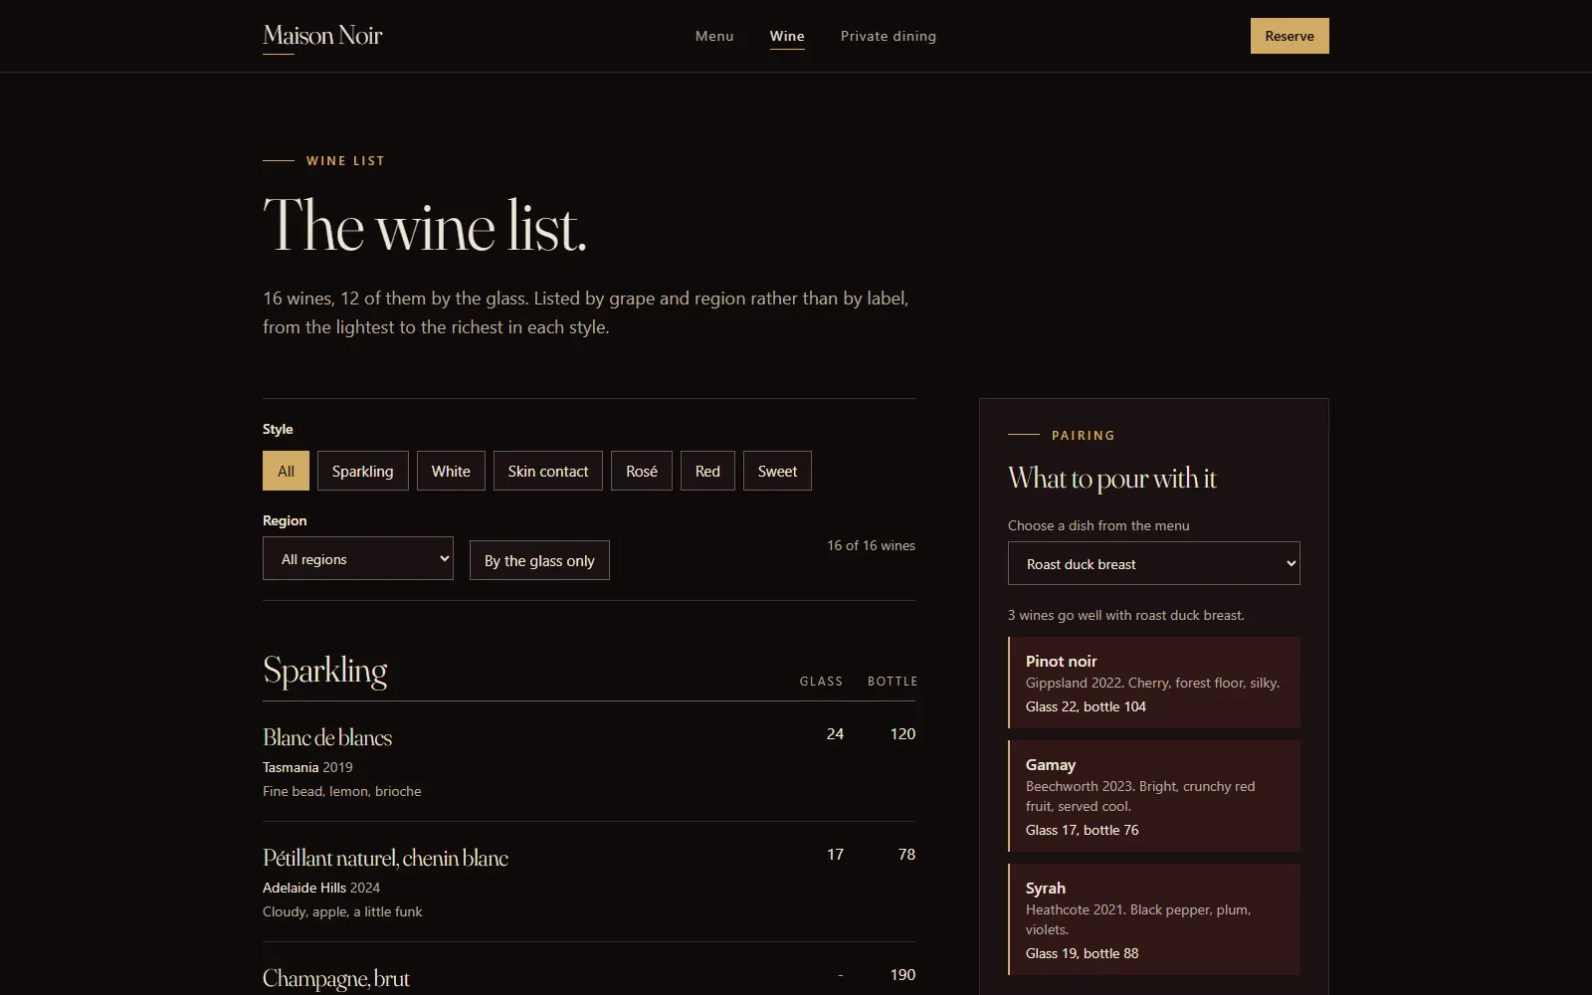Filter wines by Rosé style
The width and height of the screenshot is (1592, 995).
[642, 471]
